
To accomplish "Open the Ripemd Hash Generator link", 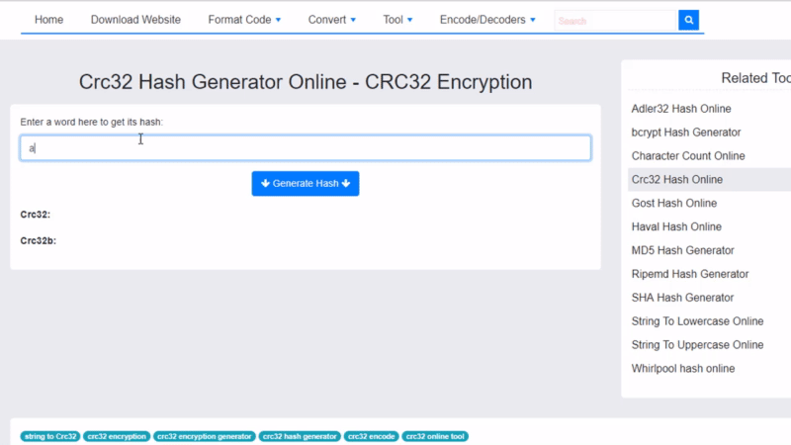I will [689, 274].
